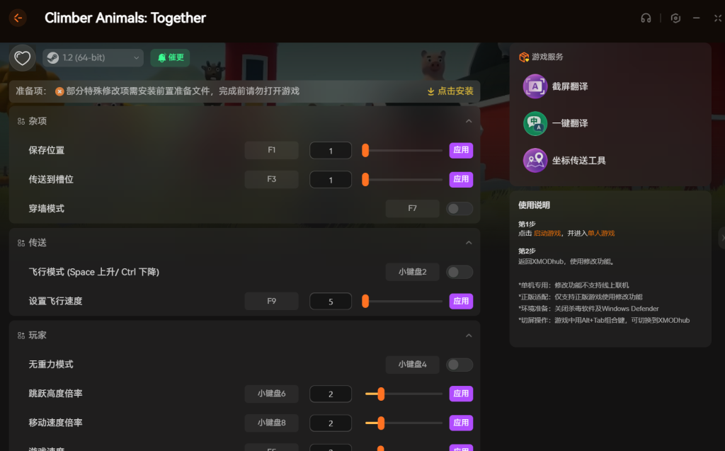Click the 移动速度倍率 value input field

(331, 423)
